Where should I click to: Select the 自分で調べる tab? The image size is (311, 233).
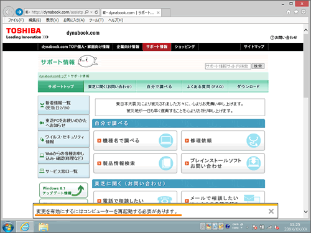pyautogui.click(x=159, y=86)
